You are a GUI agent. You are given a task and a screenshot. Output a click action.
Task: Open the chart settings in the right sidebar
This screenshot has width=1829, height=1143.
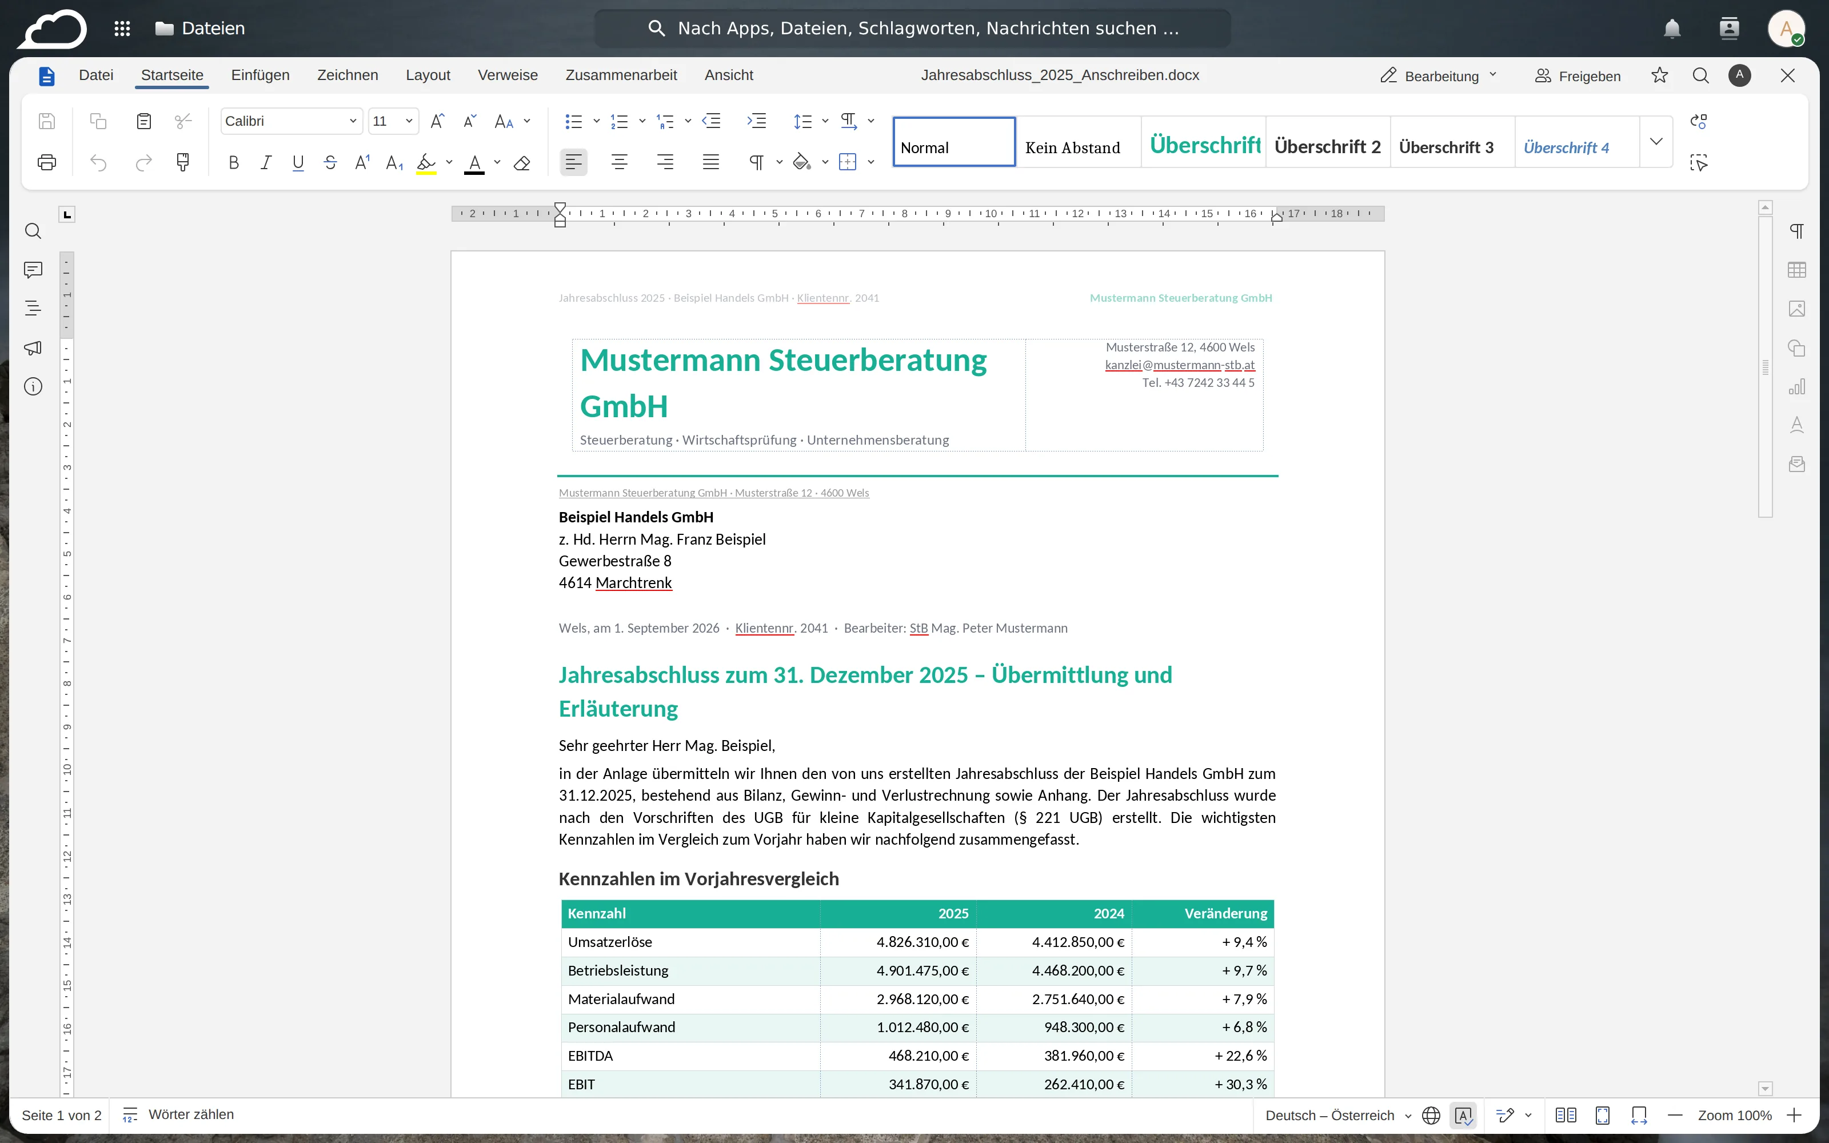pyautogui.click(x=1796, y=387)
